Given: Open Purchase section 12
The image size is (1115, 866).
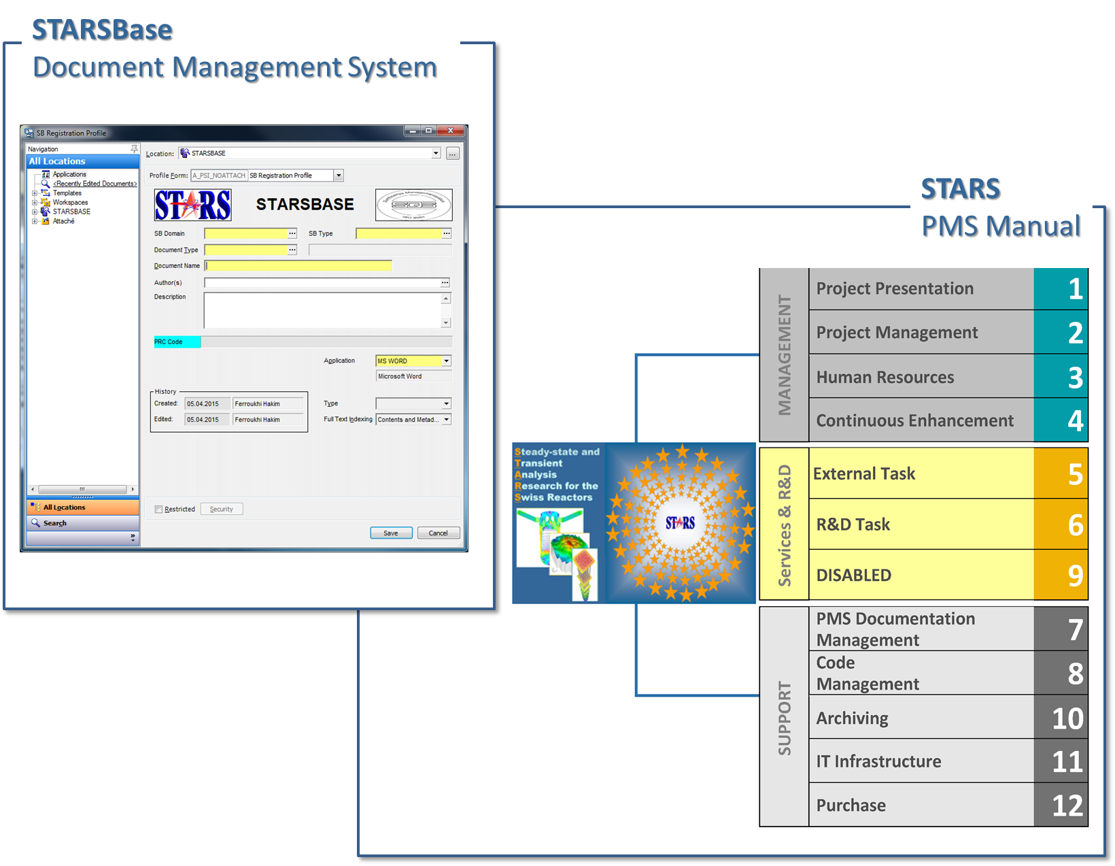Looking at the screenshot, I should tap(948, 805).
